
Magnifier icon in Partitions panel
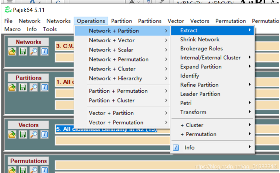tap(34, 87)
